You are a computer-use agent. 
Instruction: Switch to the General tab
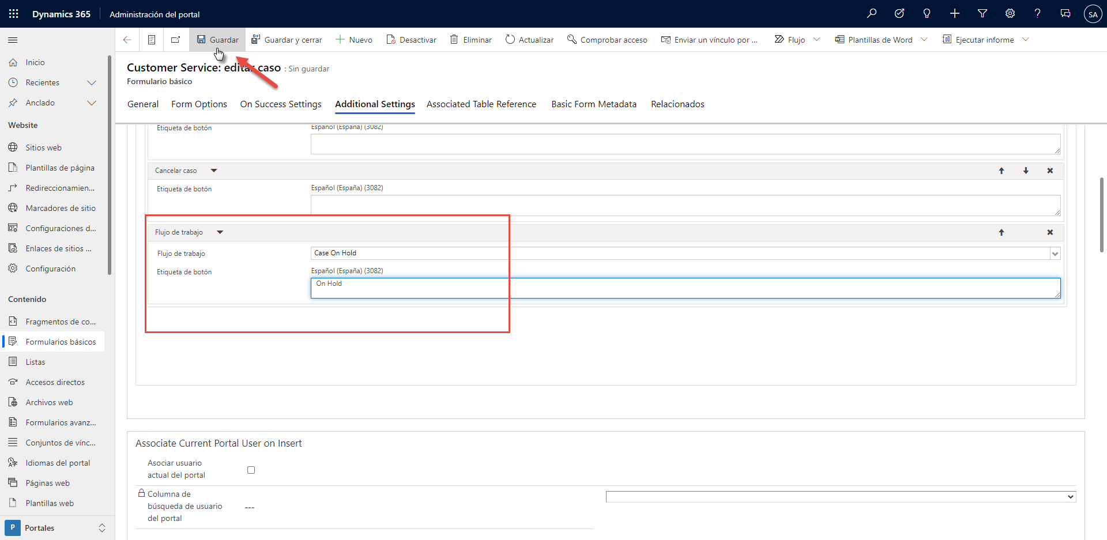[143, 104]
